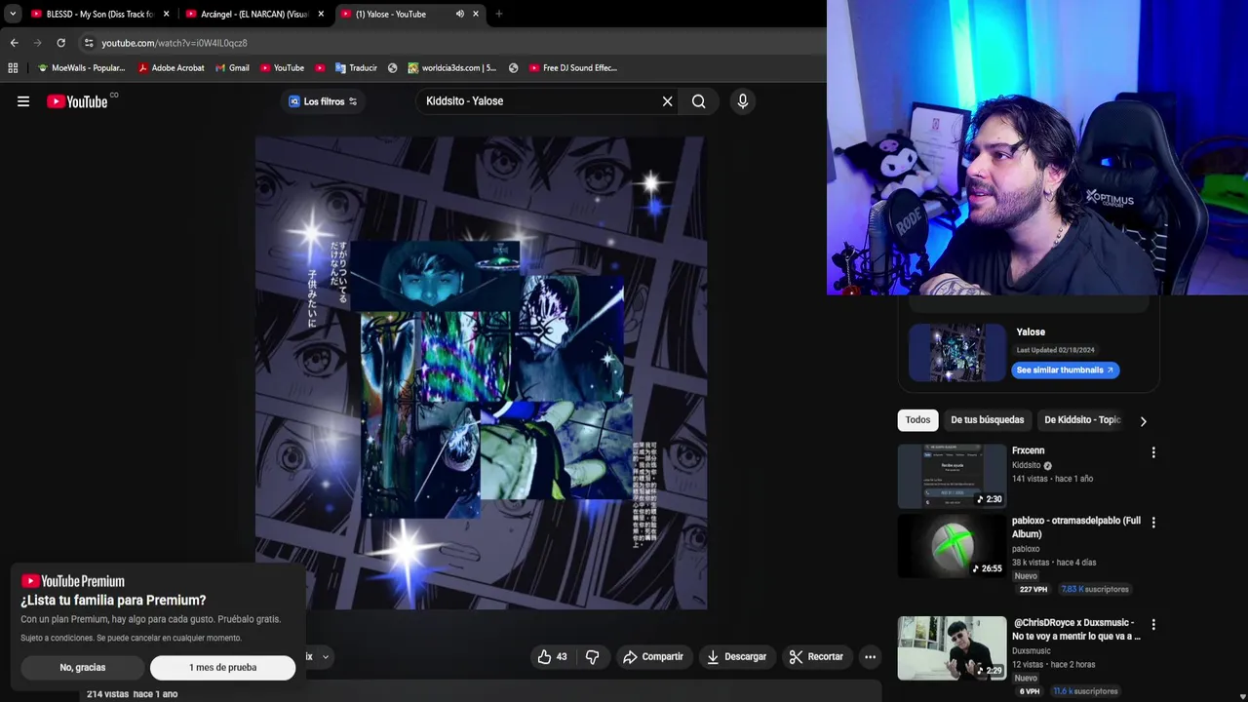Open options menu for ChrisDRoyce video
This screenshot has height=702, width=1248.
point(1153,624)
